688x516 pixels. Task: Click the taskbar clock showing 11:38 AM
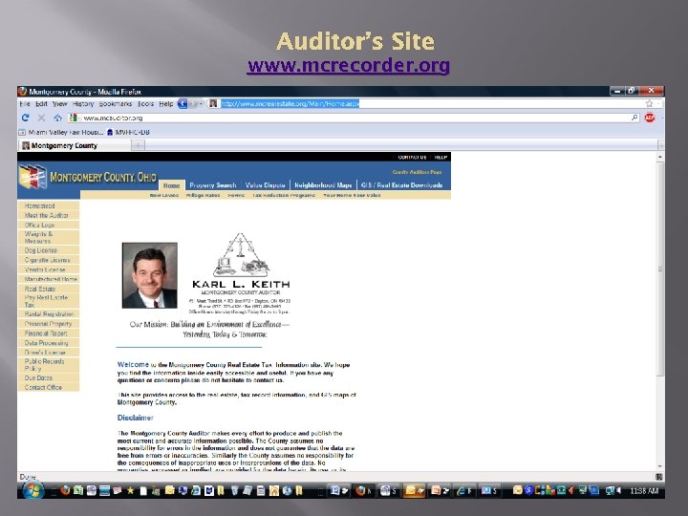pos(644,490)
